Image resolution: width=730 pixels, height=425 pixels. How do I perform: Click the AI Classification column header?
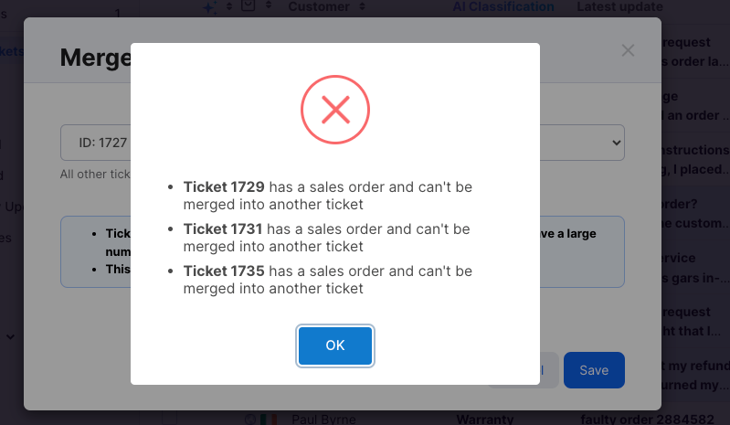503,6
